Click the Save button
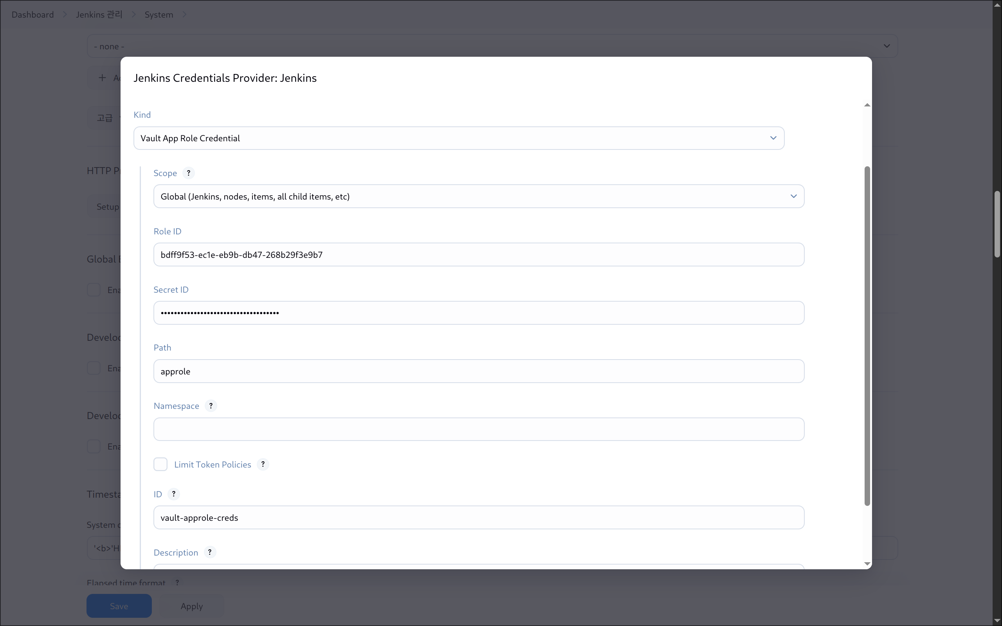This screenshot has width=1002, height=626. [x=119, y=606]
